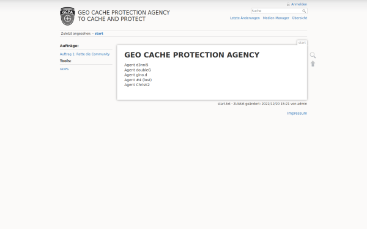Click the start breadcrumb link
Image resolution: width=367 pixels, height=229 pixels.
point(98,34)
